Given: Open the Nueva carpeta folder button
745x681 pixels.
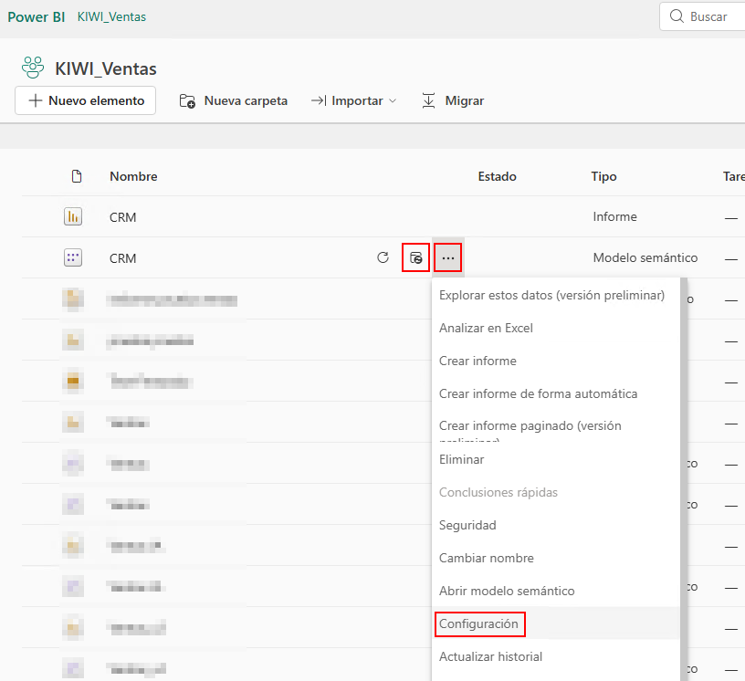Looking at the screenshot, I should [x=234, y=101].
